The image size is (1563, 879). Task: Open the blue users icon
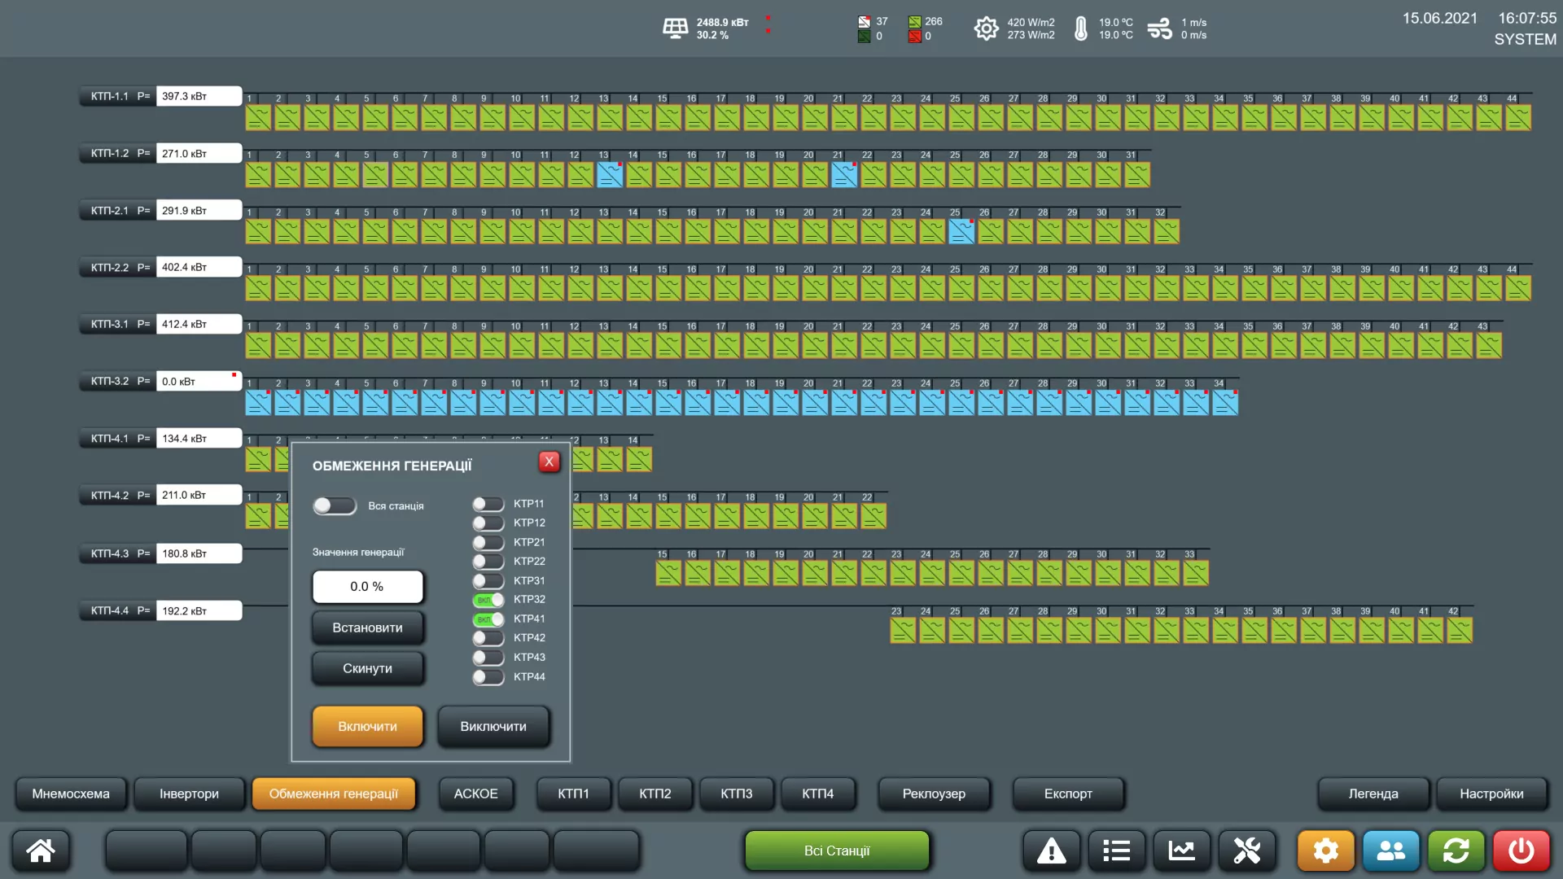1391,851
